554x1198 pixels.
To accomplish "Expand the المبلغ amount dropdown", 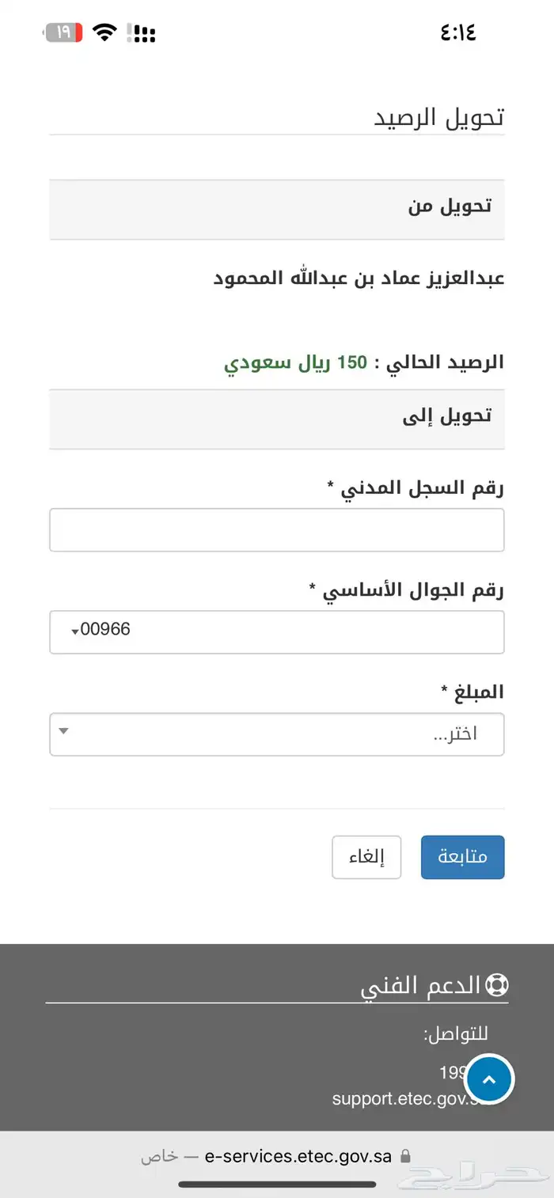I will 276,734.
